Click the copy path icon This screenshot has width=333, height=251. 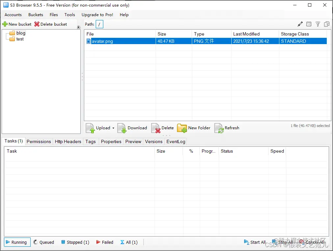(327, 24)
